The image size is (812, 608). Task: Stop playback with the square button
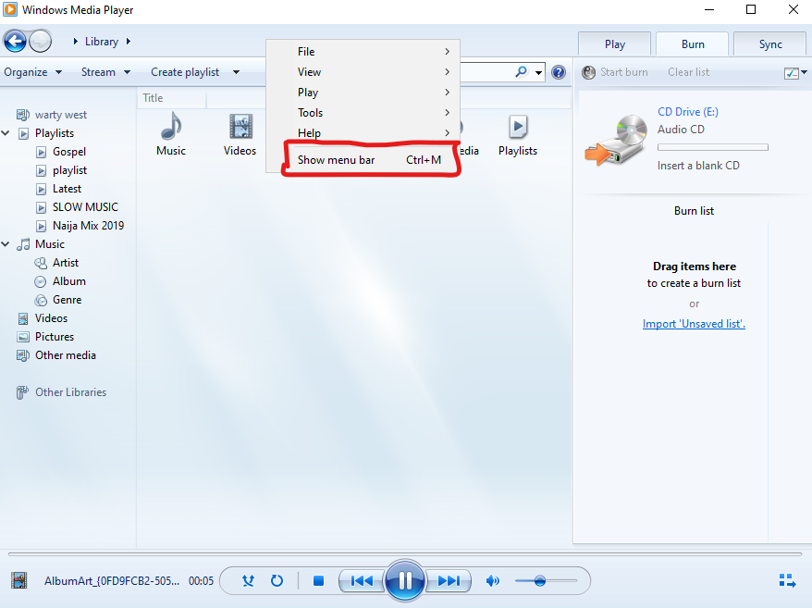click(x=318, y=580)
